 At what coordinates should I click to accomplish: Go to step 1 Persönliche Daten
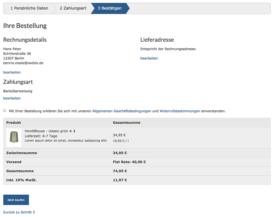click(x=29, y=8)
